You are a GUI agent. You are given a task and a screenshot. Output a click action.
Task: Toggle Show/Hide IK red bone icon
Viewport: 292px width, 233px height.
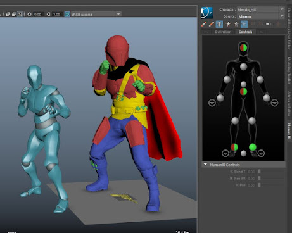(x=203, y=24)
